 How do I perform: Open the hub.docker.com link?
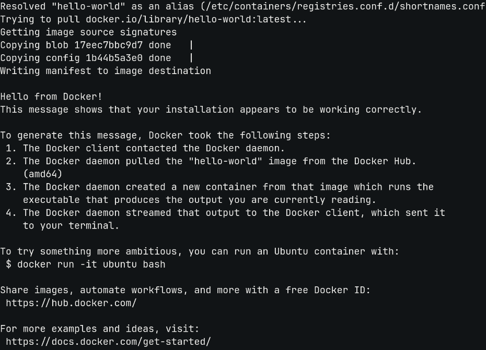point(71,303)
